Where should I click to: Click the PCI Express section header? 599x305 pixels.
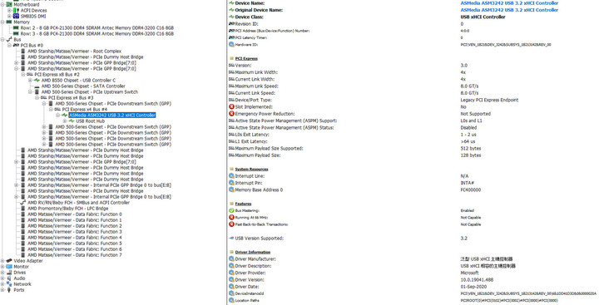tap(246, 58)
